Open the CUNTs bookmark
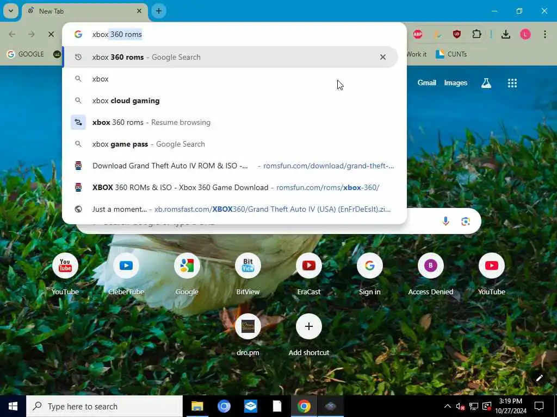The width and height of the screenshot is (557, 417). pyautogui.click(x=451, y=54)
